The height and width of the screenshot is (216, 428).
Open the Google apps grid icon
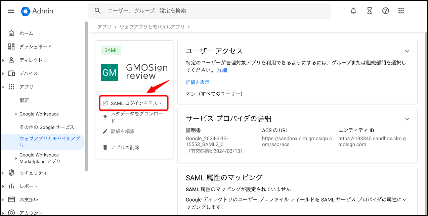click(x=401, y=11)
